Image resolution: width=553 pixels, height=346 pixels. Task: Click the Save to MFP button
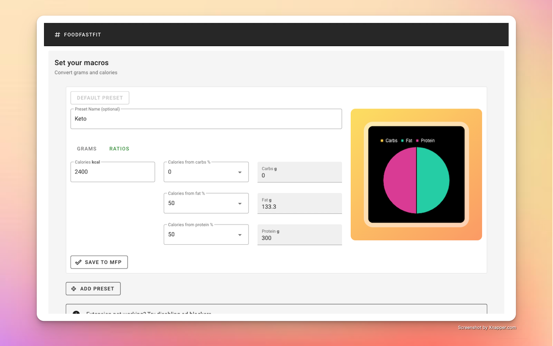(x=99, y=262)
